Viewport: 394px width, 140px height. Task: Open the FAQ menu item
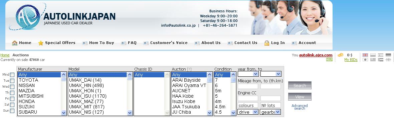132,43
